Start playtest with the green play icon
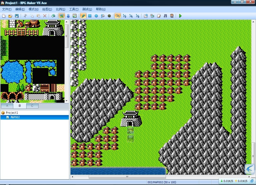Screen dimensions: 256x185 [180, 16]
